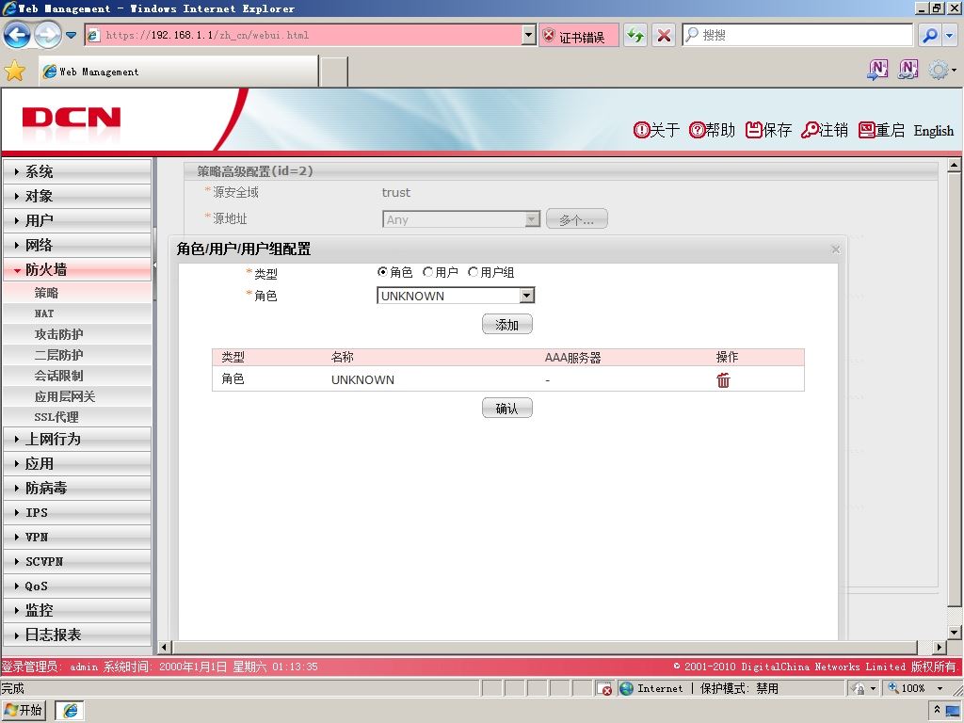Open the 会话限制 submenu item
Screen dimensions: 964x723
(x=77, y=375)
